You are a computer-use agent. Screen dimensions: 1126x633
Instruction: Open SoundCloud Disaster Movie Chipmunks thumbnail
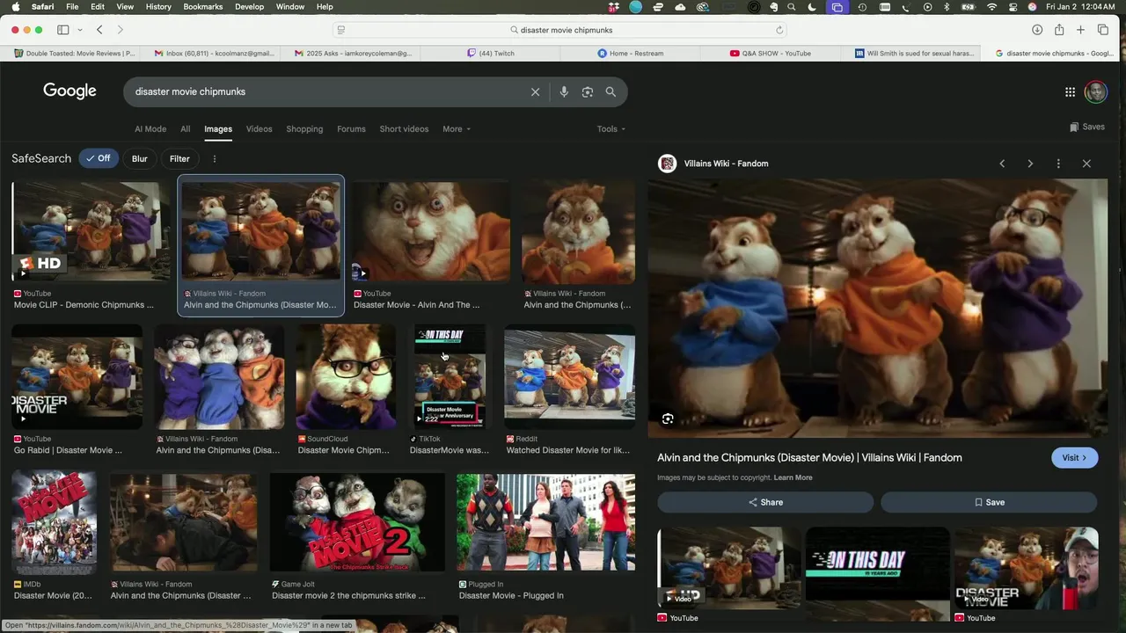346,376
